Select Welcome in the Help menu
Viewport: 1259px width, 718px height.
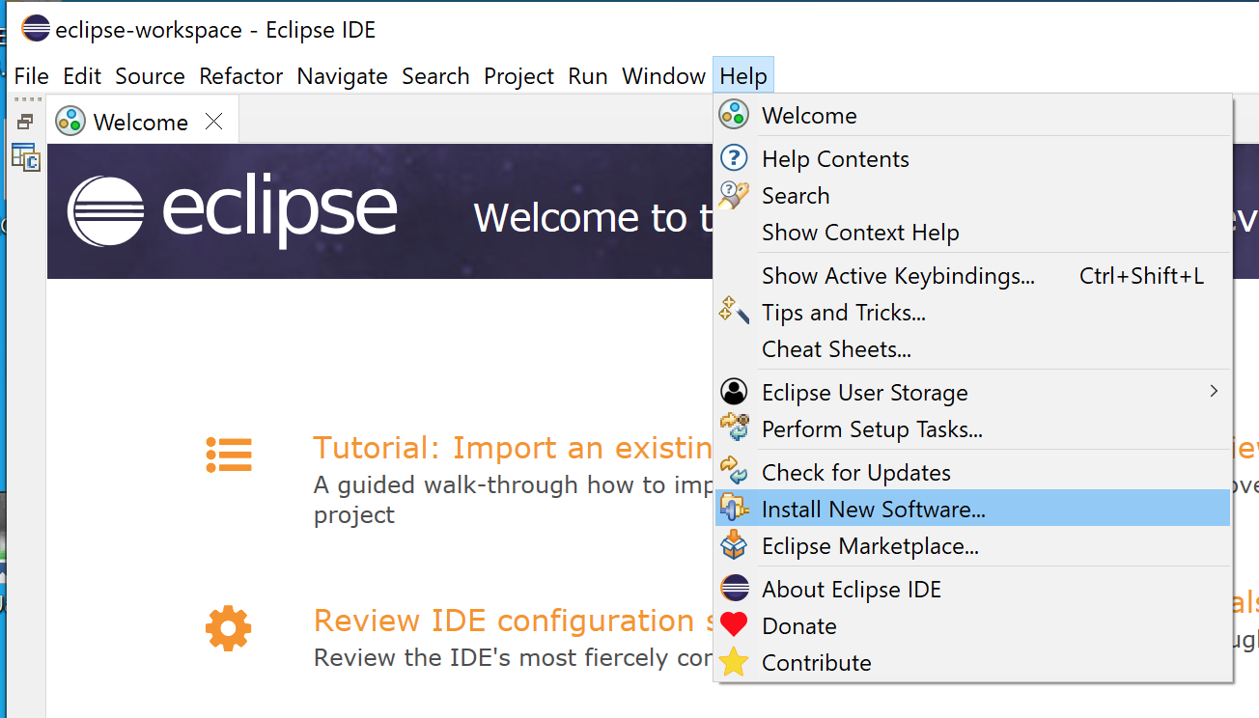973,115
